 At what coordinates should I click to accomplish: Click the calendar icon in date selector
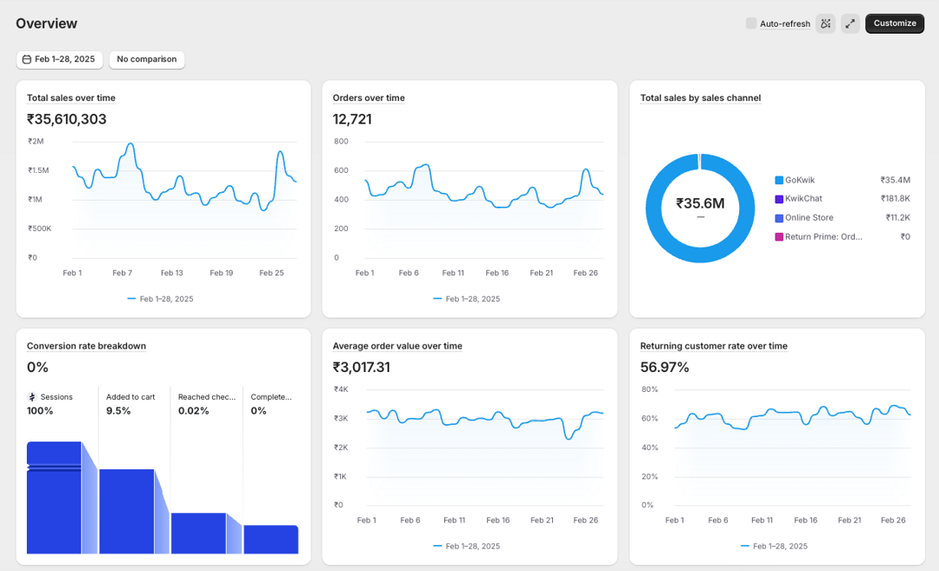(27, 59)
